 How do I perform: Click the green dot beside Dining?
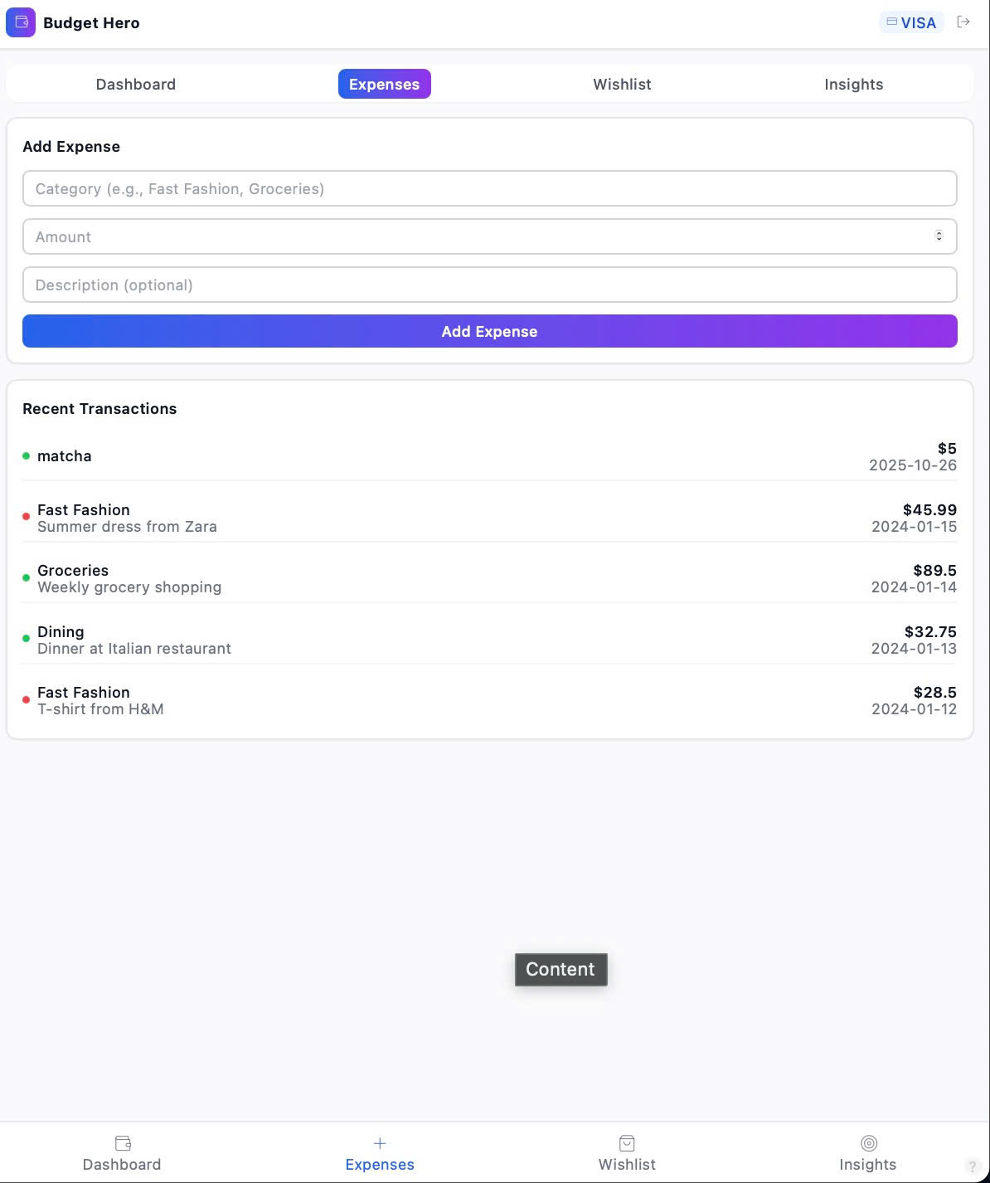pyautogui.click(x=26, y=639)
